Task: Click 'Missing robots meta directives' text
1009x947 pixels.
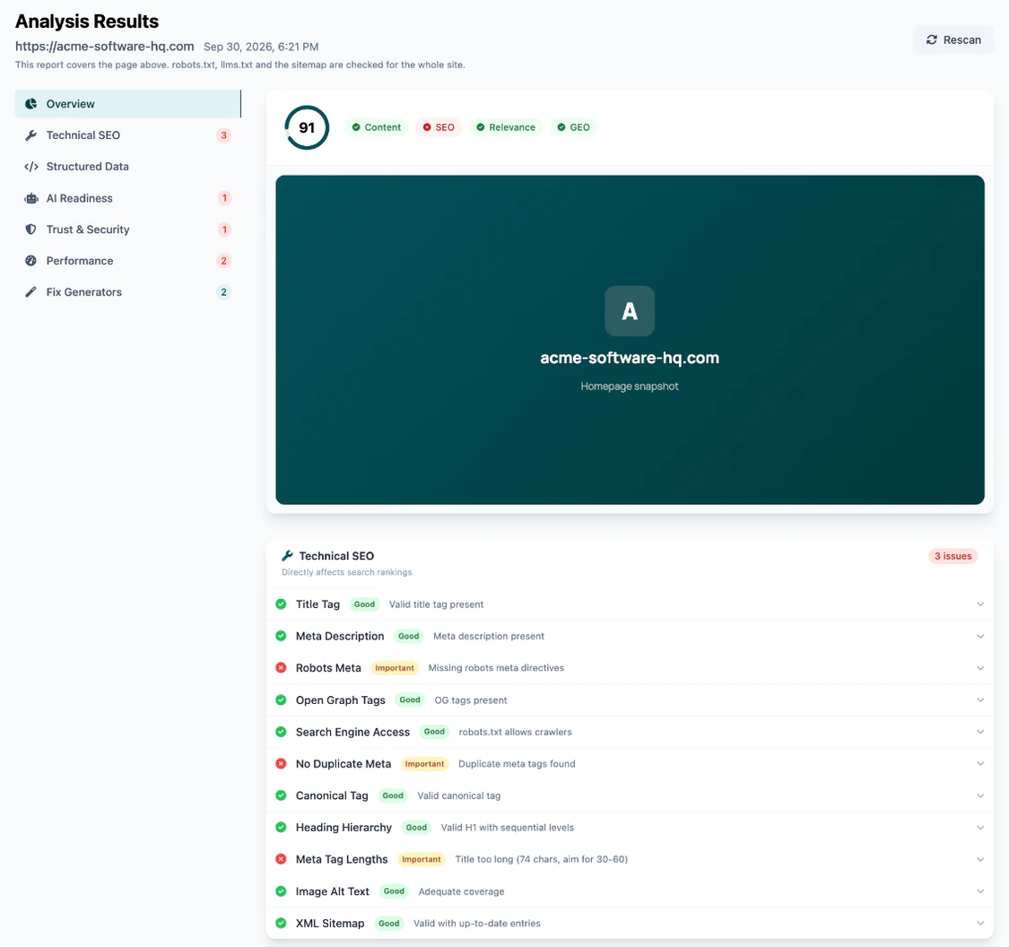Action: 496,668
